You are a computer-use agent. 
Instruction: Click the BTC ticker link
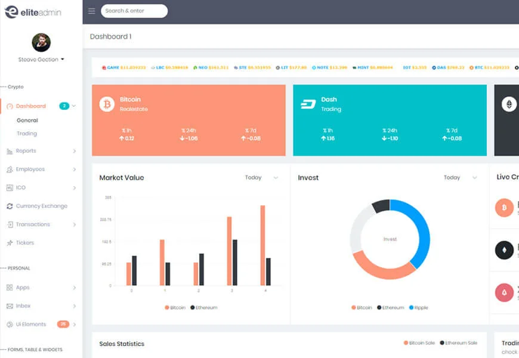(x=489, y=67)
